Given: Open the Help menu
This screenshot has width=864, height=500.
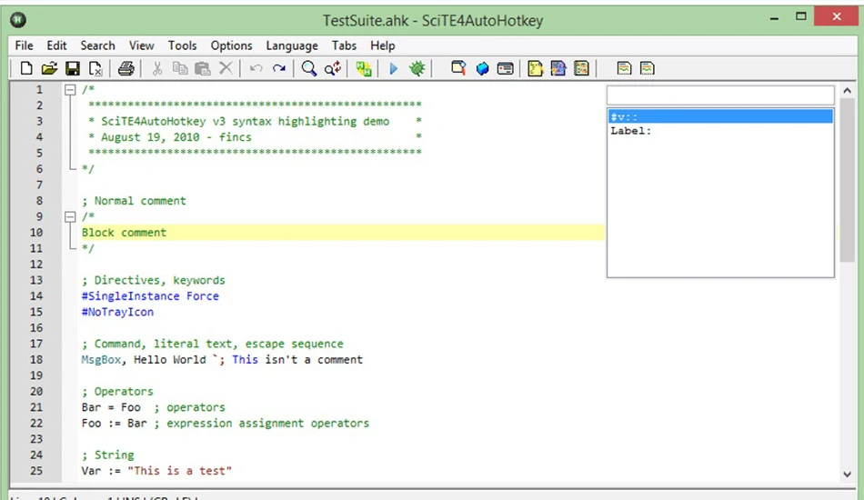Looking at the screenshot, I should coord(382,45).
